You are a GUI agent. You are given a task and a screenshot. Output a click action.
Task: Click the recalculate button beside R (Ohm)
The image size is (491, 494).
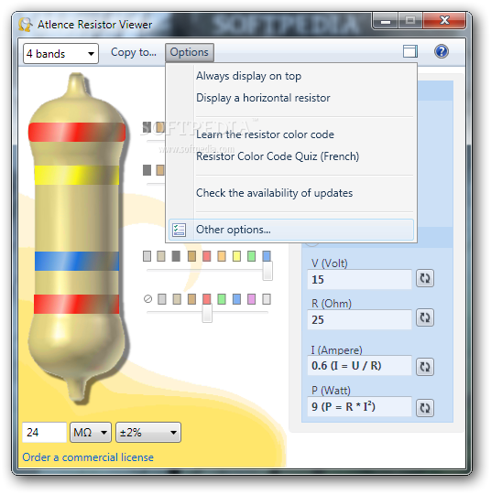[425, 317]
